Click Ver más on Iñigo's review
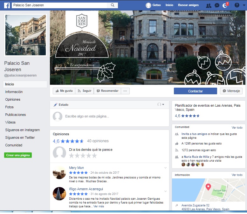The image size is (247, 214). click(x=99, y=206)
